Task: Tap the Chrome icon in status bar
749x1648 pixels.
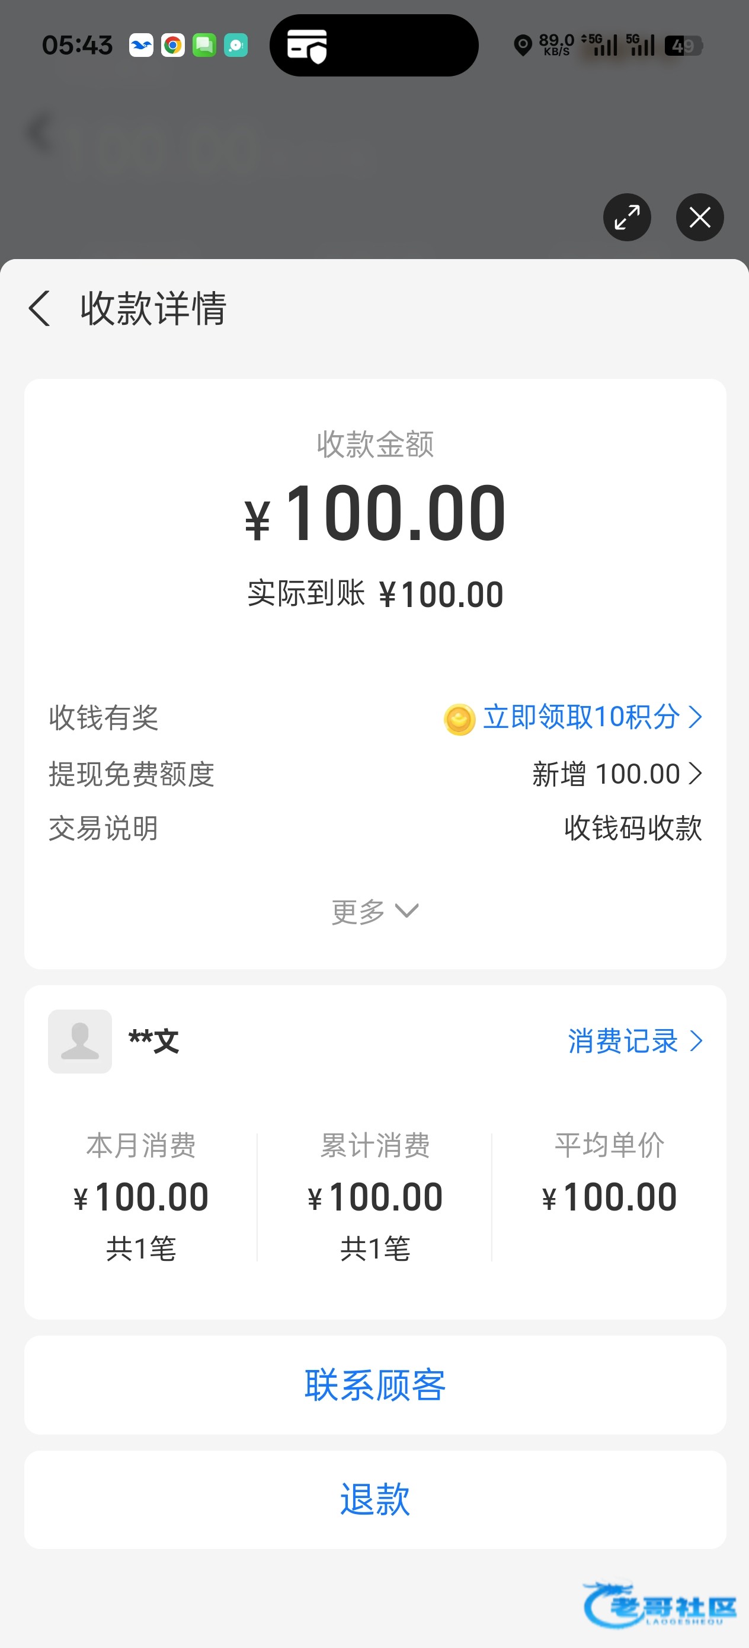Action: pyautogui.click(x=172, y=46)
